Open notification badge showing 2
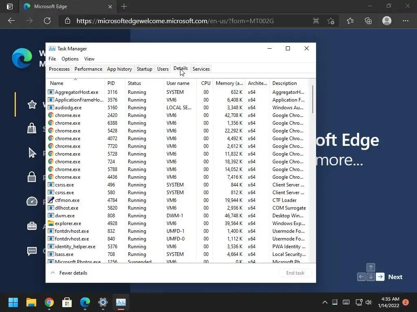Image resolution: width=417 pixels, height=312 pixels. 406,302
